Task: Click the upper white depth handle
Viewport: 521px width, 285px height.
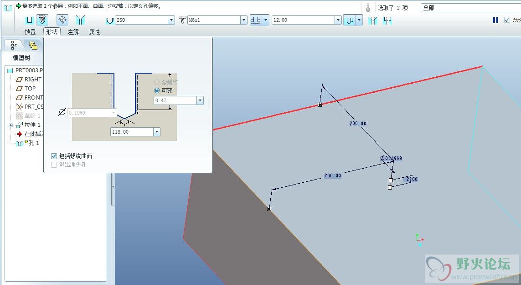Action: point(391,180)
